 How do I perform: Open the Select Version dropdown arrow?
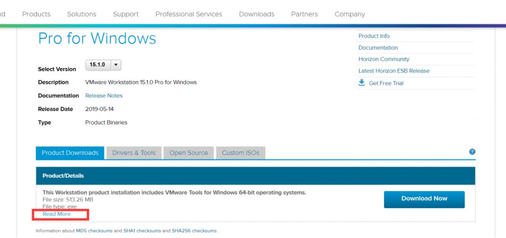click(116, 65)
